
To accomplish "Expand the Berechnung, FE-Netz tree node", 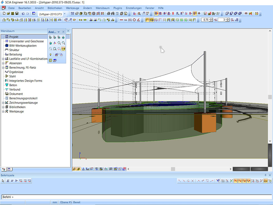I will tap(3, 67).
